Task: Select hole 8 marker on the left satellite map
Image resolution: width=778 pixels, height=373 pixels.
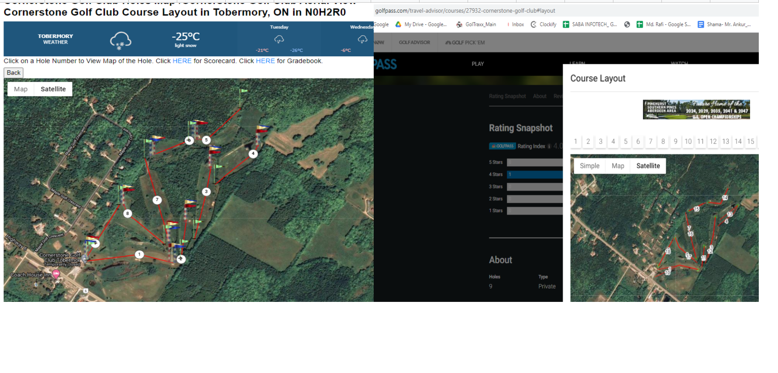Action: (127, 213)
